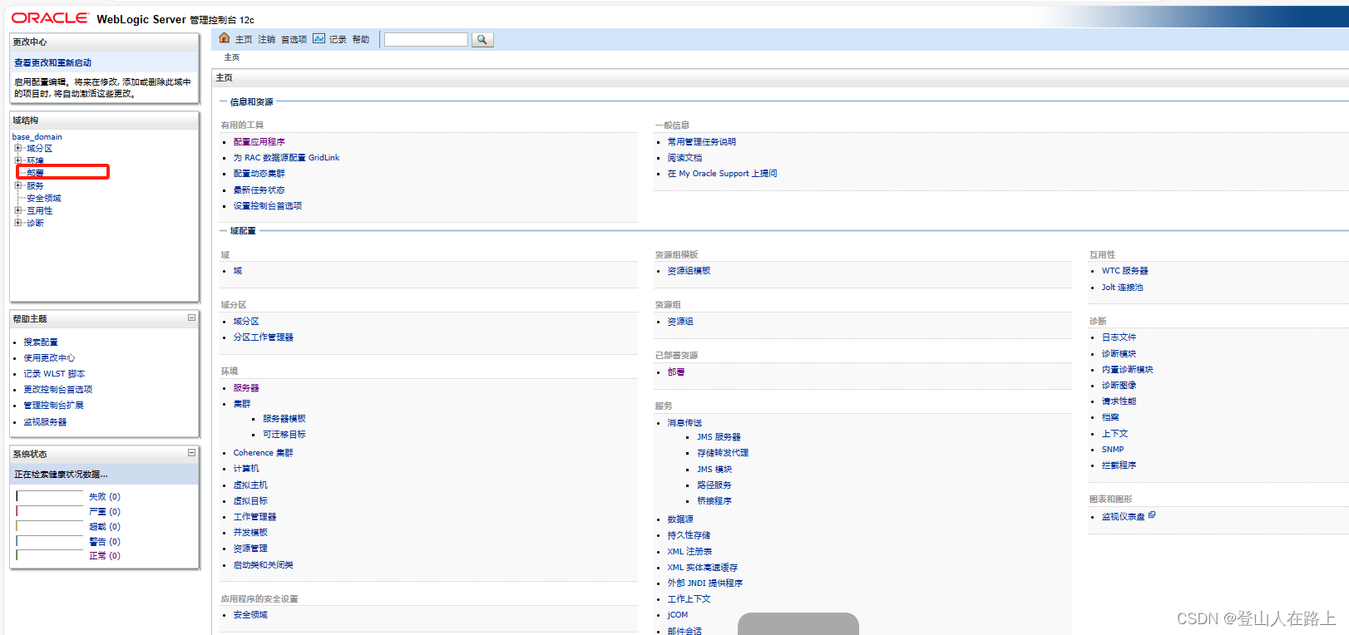Open the Jolt 连接池 link
Screen dimensions: 1349x635
(x=1123, y=287)
